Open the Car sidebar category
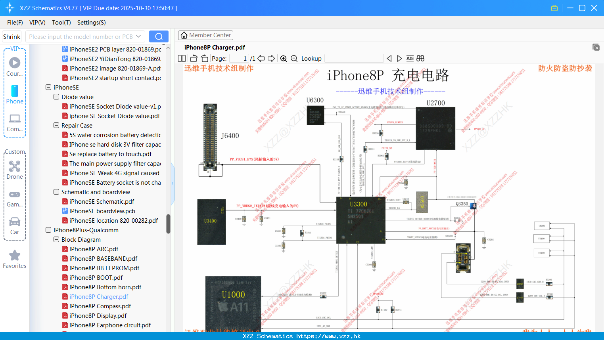Screen dimensions: 604x340 (15, 225)
